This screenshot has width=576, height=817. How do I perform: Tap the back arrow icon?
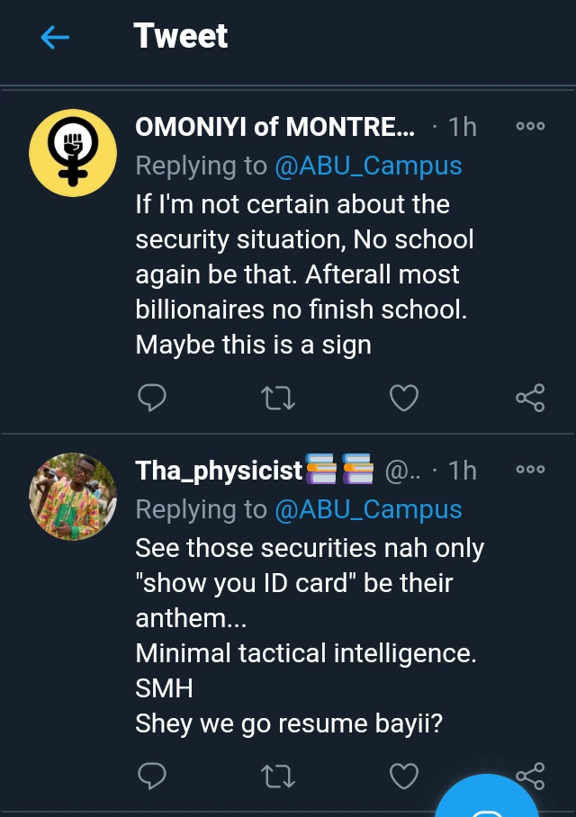pyautogui.click(x=56, y=37)
